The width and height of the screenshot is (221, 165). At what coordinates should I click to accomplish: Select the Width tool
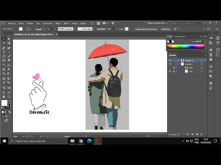tap(4, 70)
